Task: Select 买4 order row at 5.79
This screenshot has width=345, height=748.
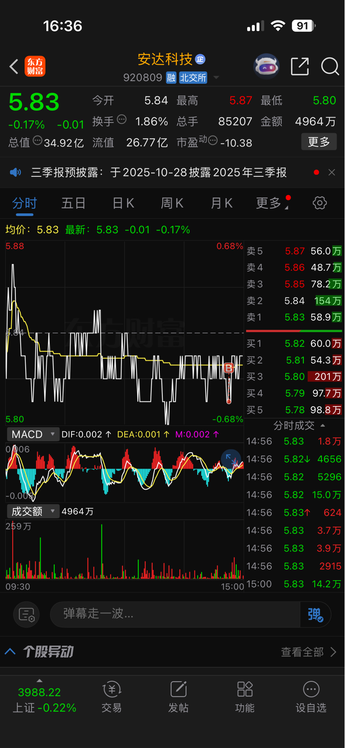Action: point(294,394)
